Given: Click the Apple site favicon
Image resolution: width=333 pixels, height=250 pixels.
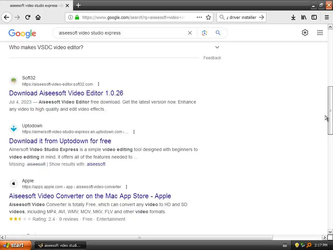Looking at the screenshot, I should [14, 184].
